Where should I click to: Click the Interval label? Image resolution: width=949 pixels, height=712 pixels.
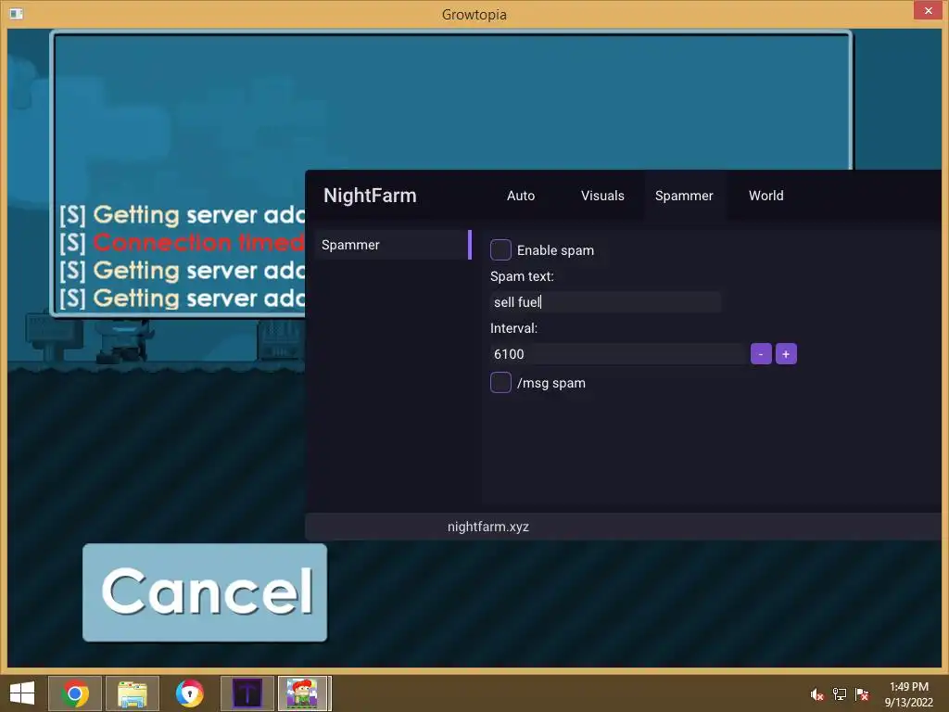(x=513, y=328)
